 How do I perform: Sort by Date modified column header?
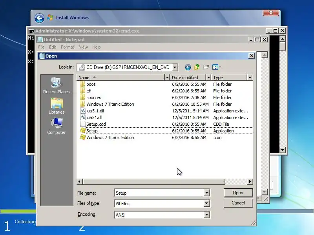pos(188,77)
